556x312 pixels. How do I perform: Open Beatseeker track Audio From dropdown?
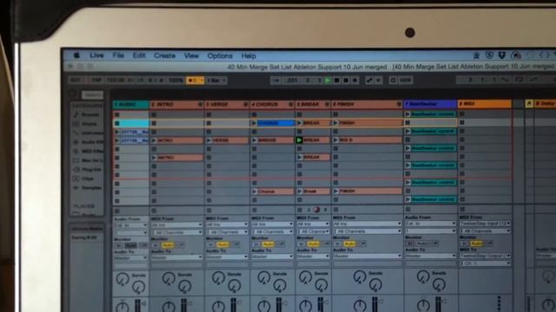click(x=431, y=224)
